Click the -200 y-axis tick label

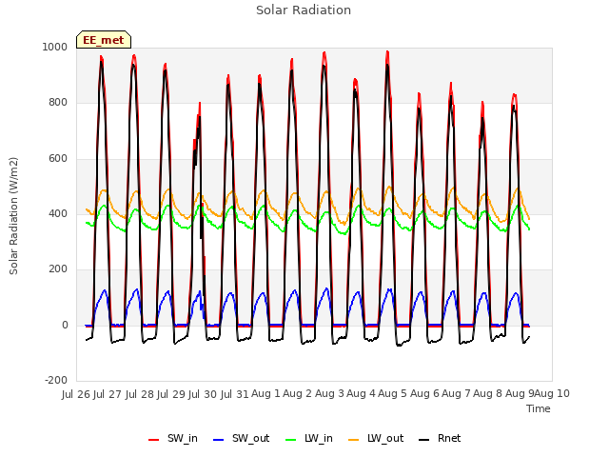coord(56,380)
